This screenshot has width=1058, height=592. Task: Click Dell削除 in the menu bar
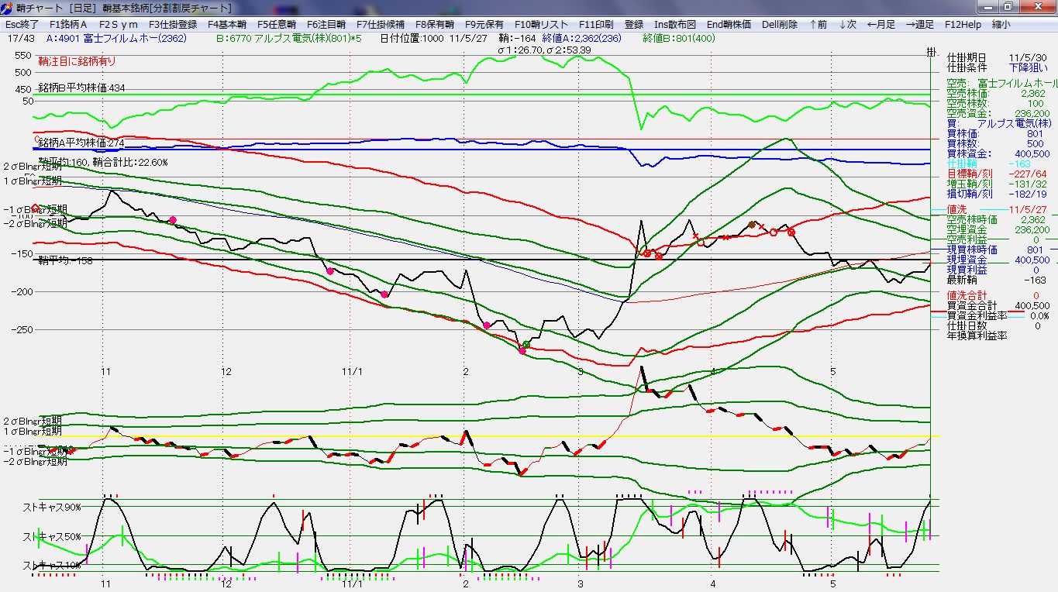pyautogui.click(x=779, y=24)
